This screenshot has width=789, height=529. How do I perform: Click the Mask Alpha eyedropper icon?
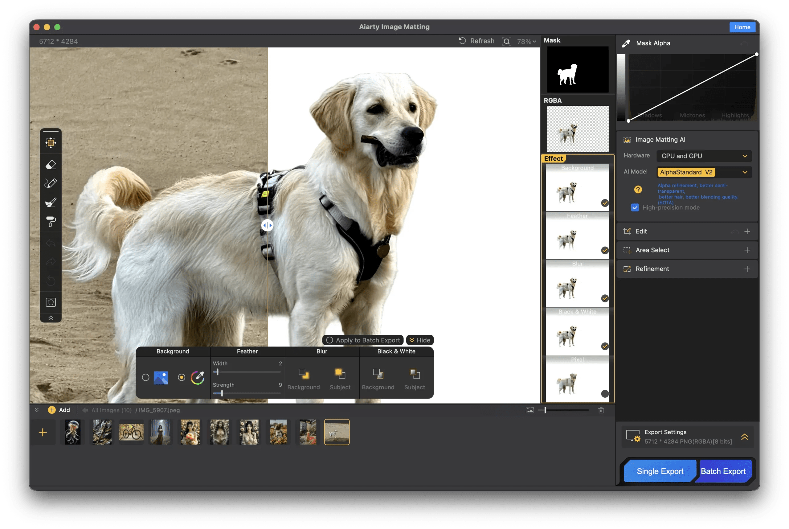point(626,43)
